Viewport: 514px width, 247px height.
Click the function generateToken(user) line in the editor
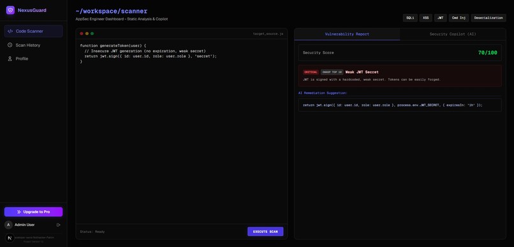(x=113, y=46)
